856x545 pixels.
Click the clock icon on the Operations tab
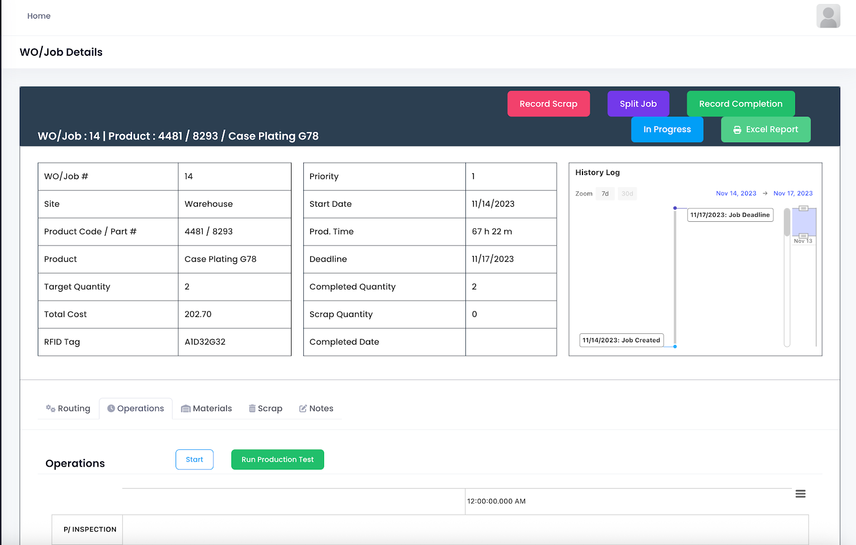[x=111, y=408]
